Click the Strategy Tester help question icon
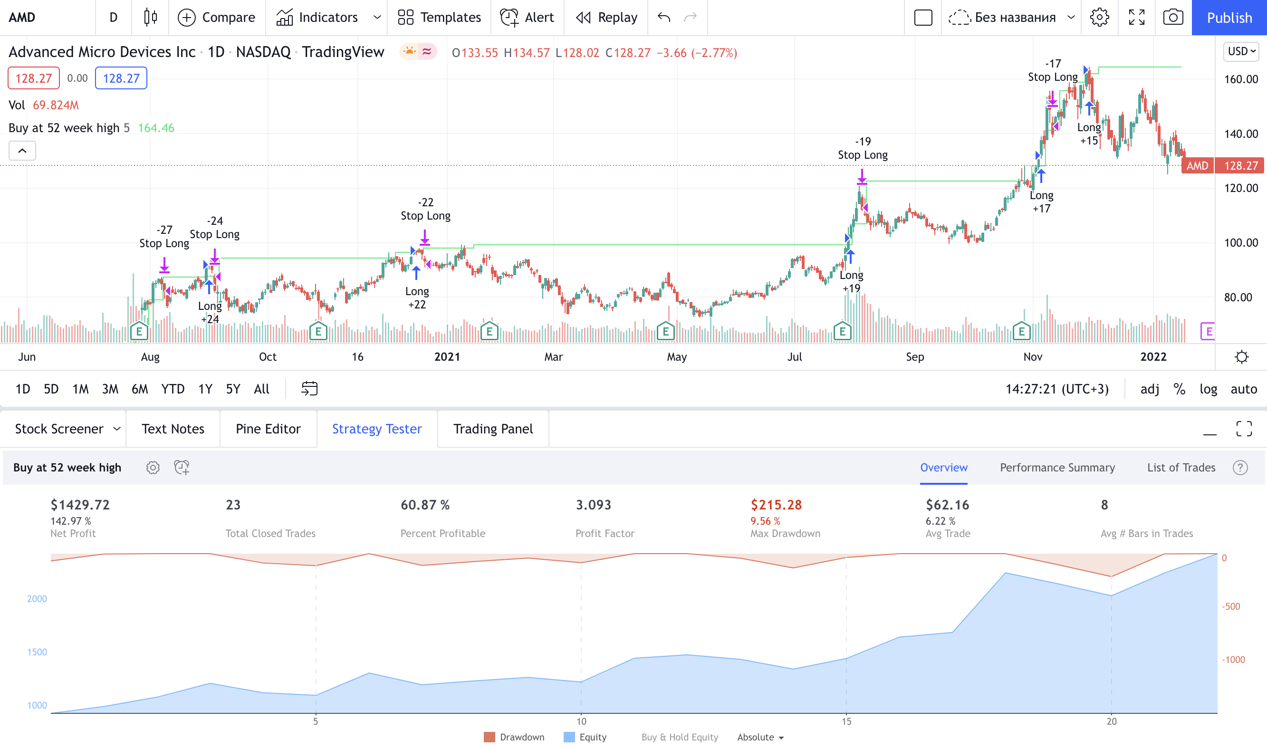 pyautogui.click(x=1240, y=468)
